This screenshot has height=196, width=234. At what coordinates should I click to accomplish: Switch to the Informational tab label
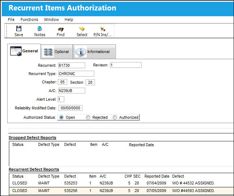pyautogui.click(x=98, y=52)
